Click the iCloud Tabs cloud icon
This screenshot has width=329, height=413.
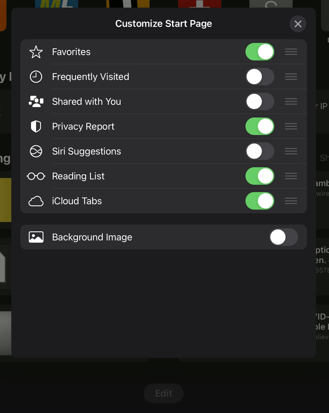[x=36, y=201]
